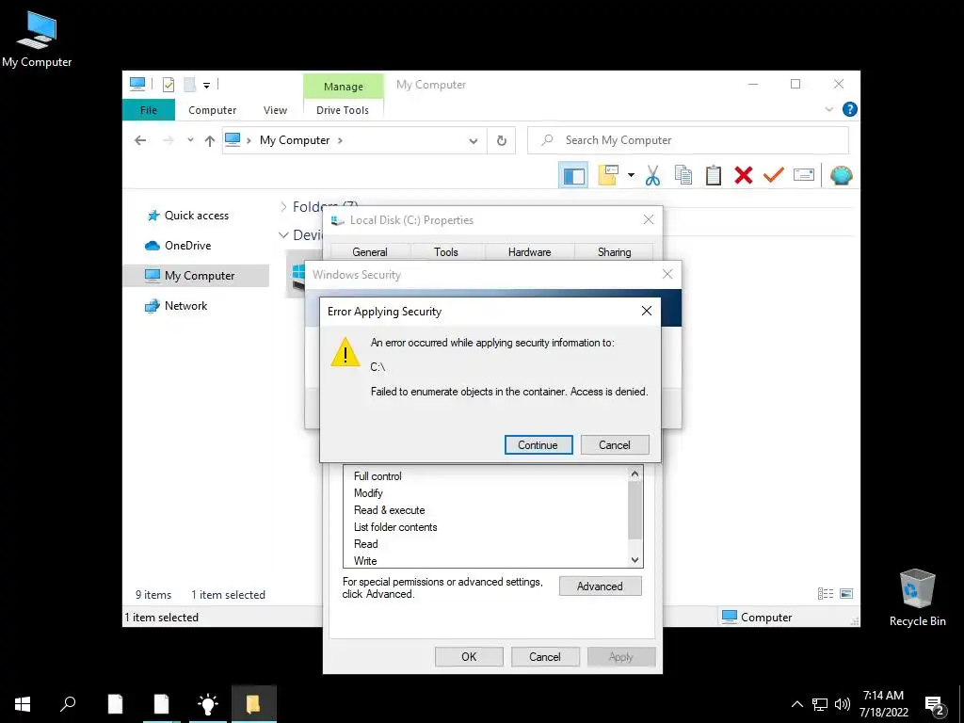Open the Tools tab in Properties
Screen dimensions: 964x723
445,252
